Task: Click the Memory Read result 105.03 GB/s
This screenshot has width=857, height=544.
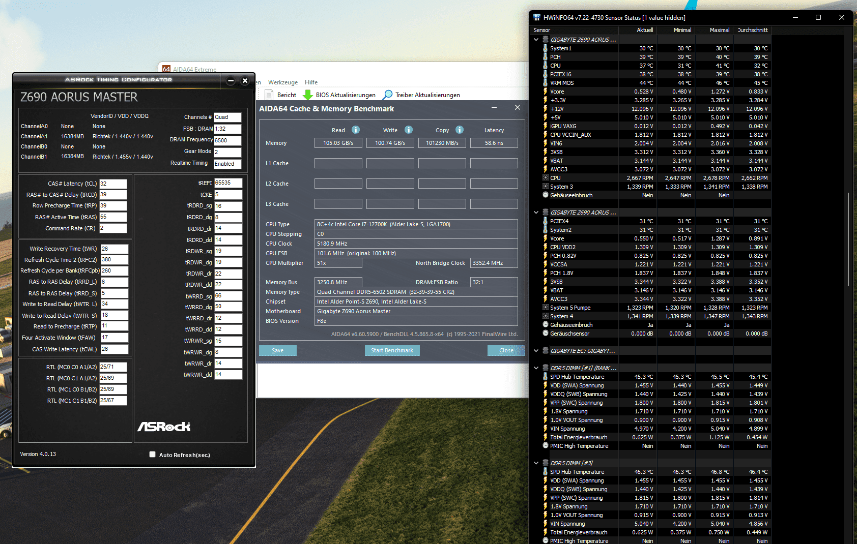Action: coord(338,143)
